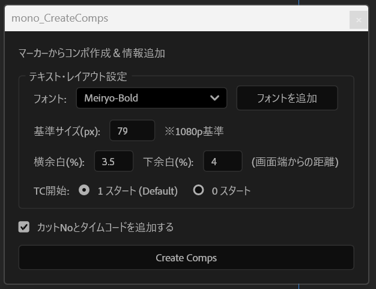Screen dimensions: 376x289
Task: Select the 0 スタート radio button
Action: [x=199, y=191]
